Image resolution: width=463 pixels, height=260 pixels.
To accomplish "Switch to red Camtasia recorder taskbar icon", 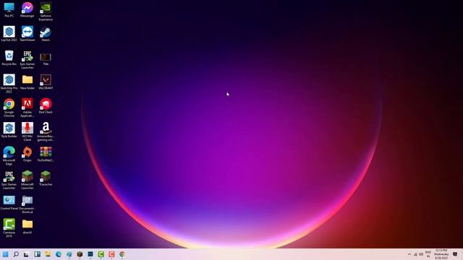I will coord(111,254).
